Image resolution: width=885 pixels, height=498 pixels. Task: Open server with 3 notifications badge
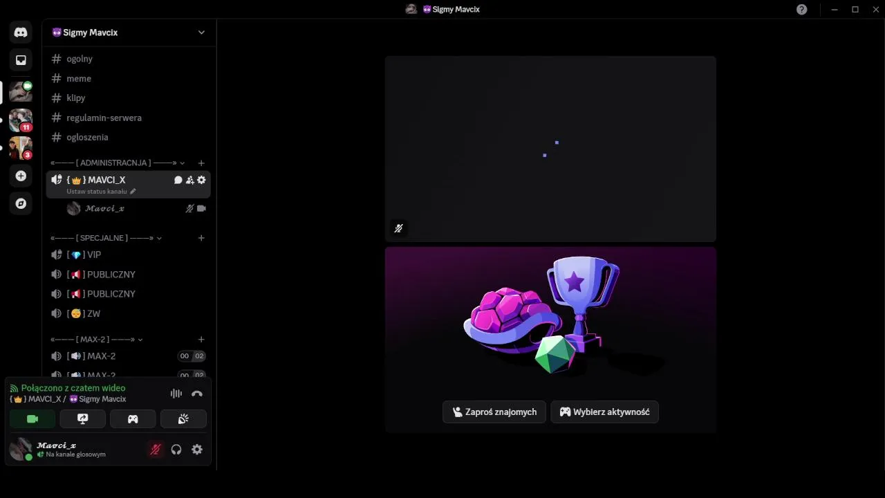pyautogui.click(x=21, y=148)
